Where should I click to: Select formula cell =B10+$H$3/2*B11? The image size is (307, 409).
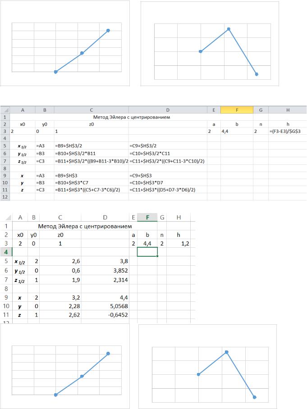click(91, 153)
